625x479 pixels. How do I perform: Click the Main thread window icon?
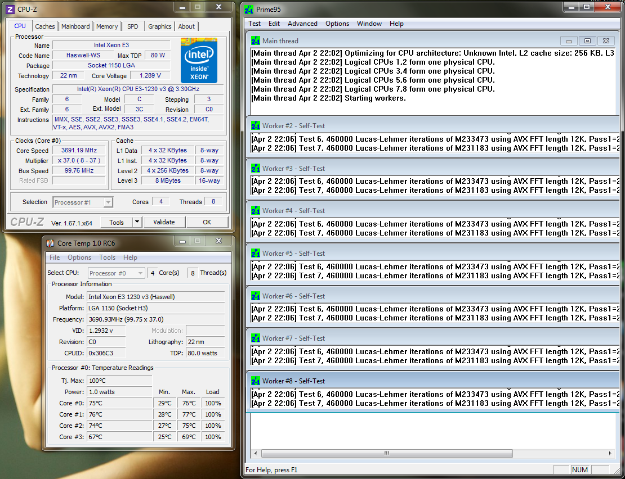tap(256, 40)
